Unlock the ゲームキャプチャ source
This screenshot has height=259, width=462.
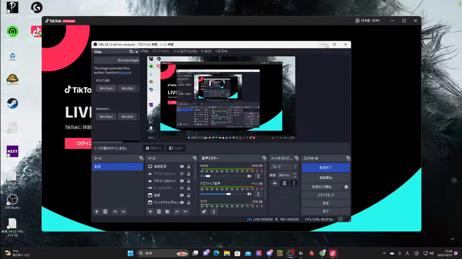189,188
